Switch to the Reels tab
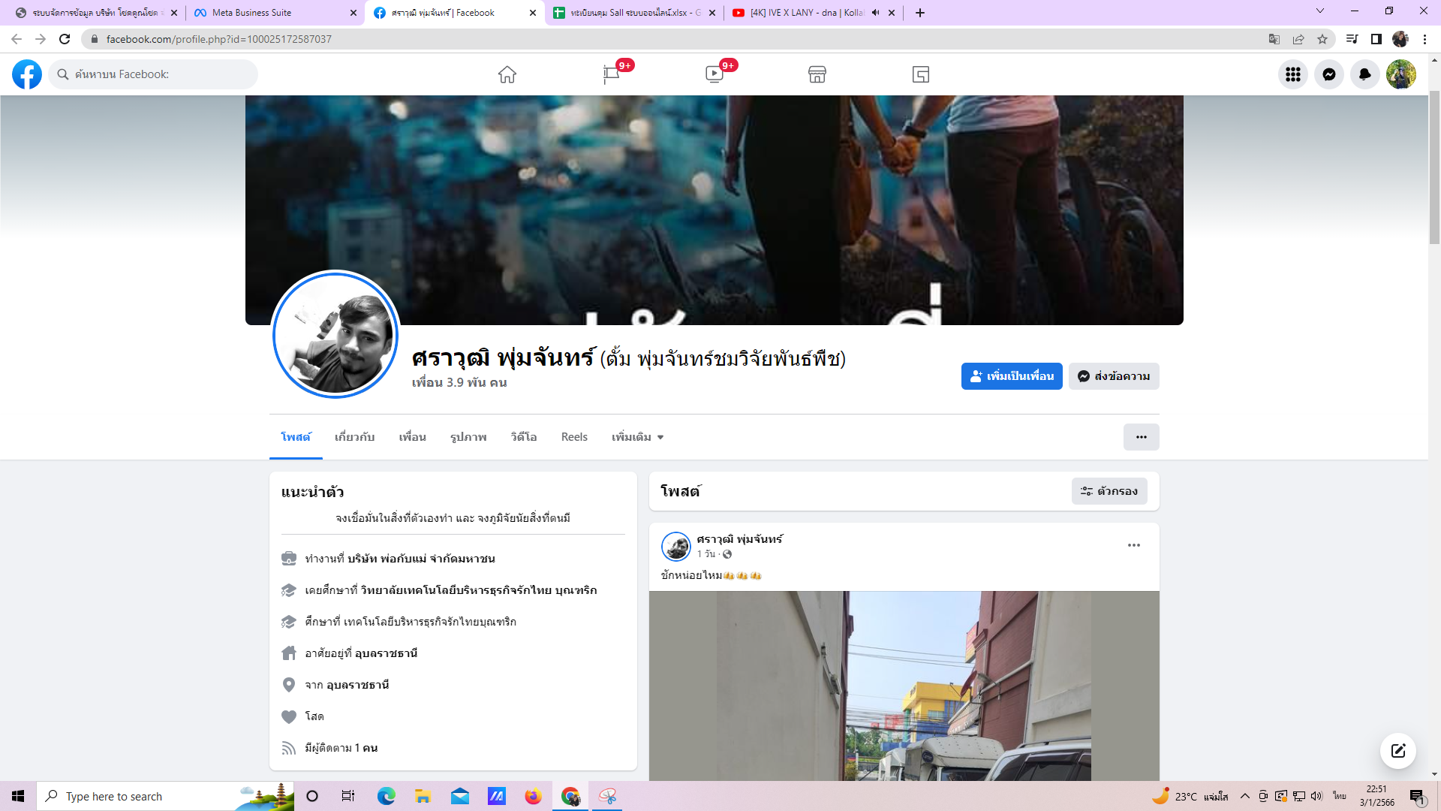Screen dimensions: 1441x811 574,437
